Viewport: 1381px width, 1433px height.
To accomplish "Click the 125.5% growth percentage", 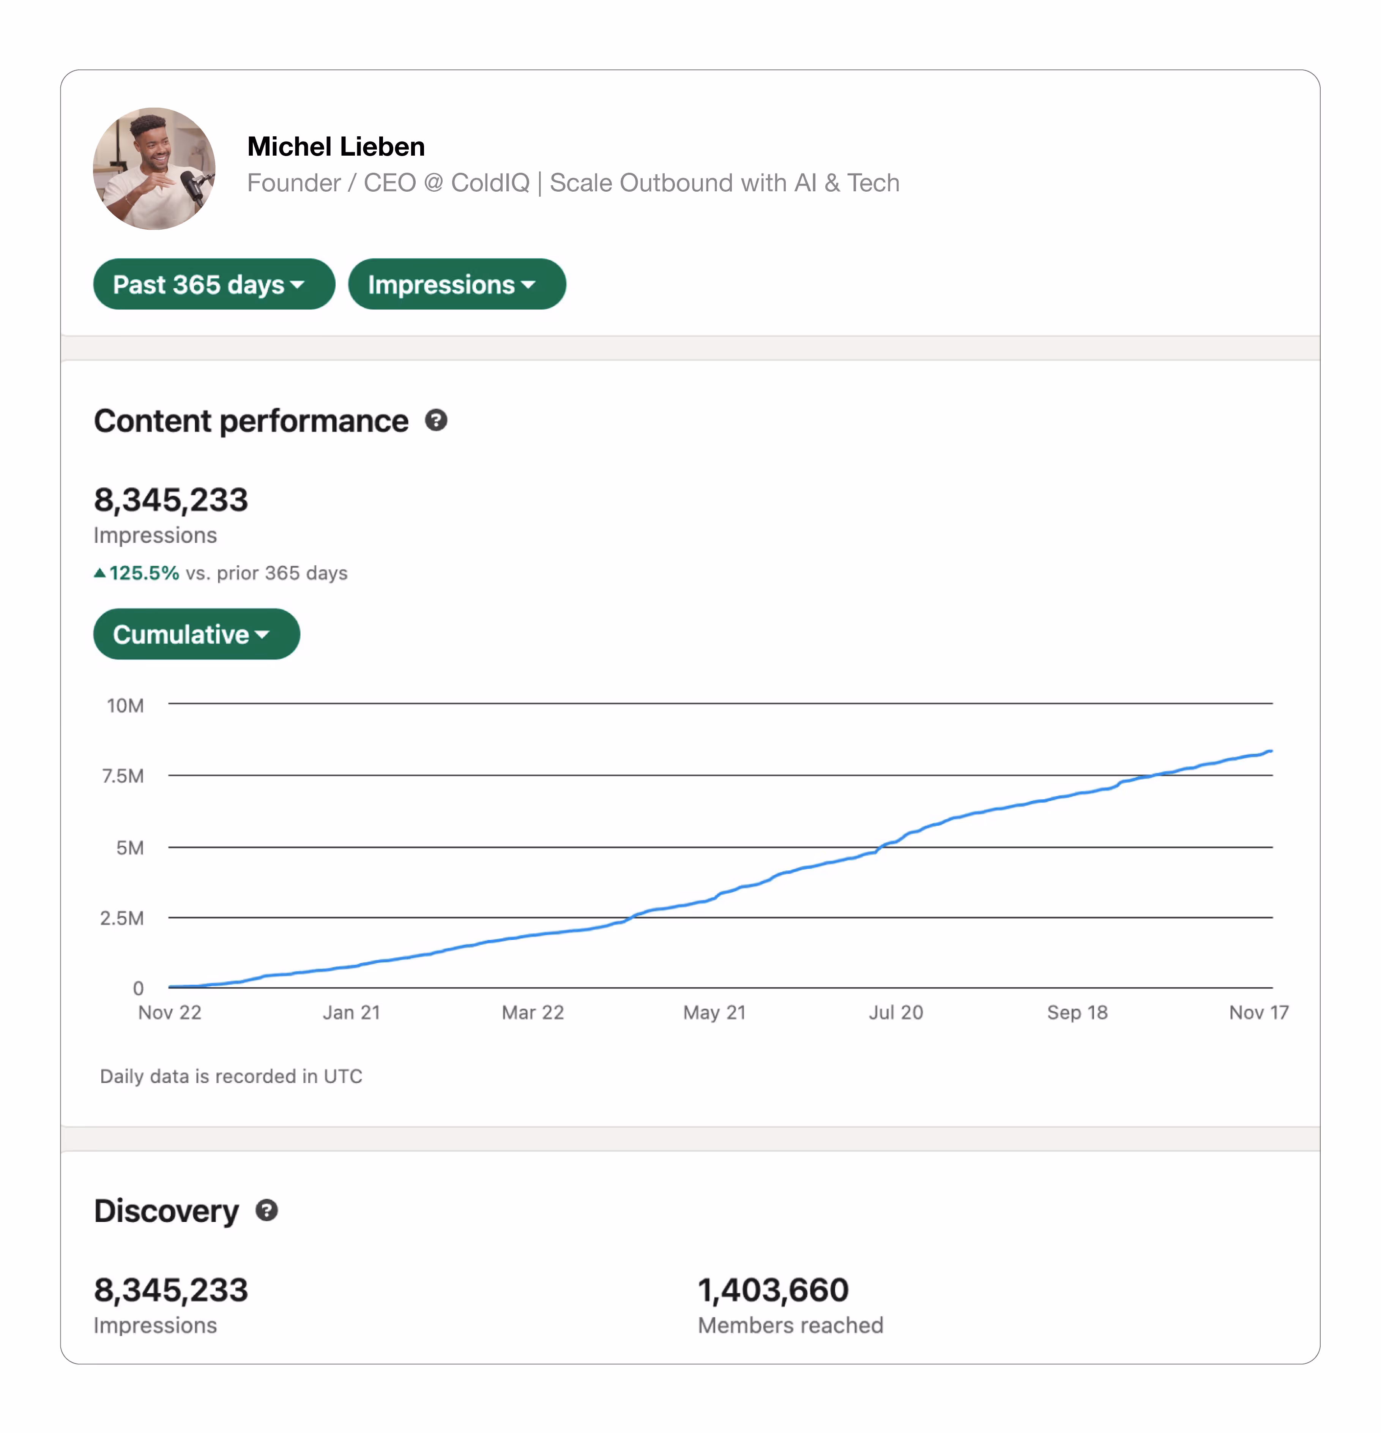I will click(144, 573).
